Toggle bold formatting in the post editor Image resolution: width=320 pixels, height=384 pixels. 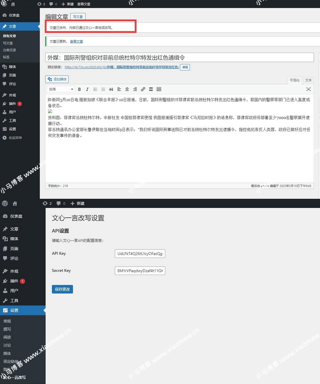click(x=79, y=89)
